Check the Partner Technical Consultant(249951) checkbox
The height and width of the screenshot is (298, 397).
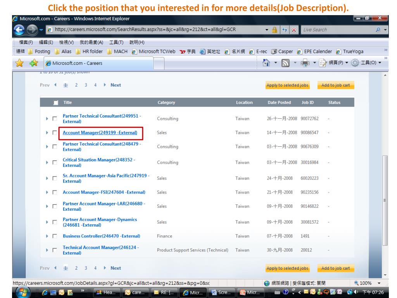tap(54, 119)
